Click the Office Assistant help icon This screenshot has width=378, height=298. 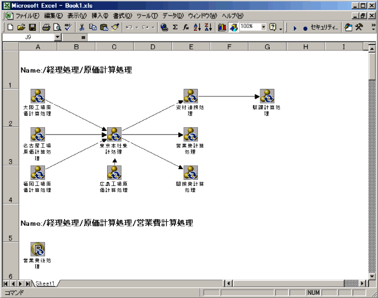pos(273,27)
